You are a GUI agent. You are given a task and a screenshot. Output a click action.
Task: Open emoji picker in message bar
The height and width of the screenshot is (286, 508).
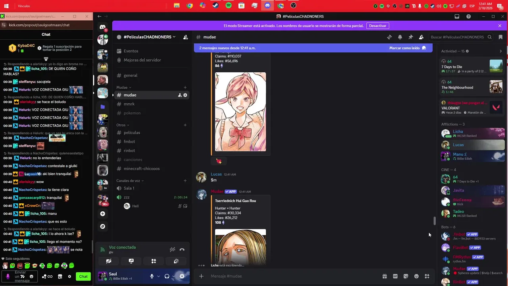(416, 276)
